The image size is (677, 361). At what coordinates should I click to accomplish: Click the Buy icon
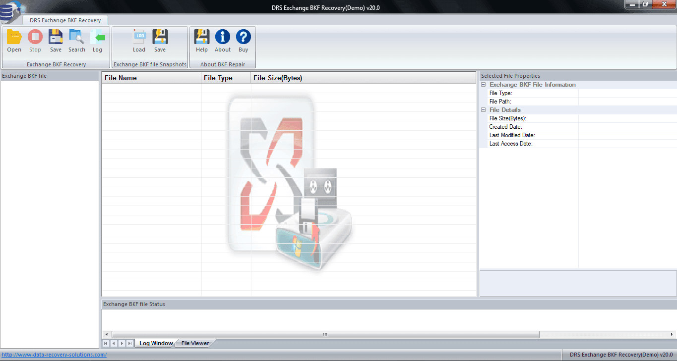point(243,40)
